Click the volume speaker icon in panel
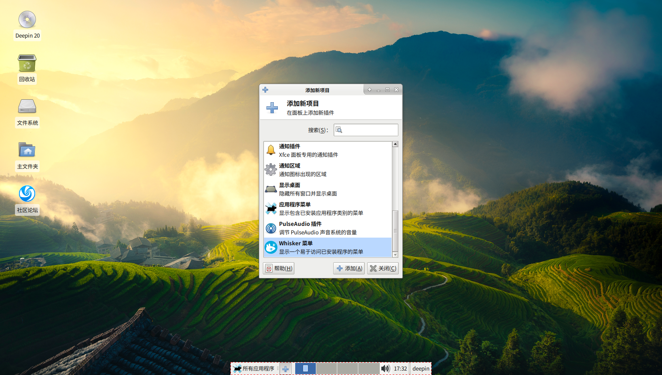662x375 pixels. [x=385, y=369]
